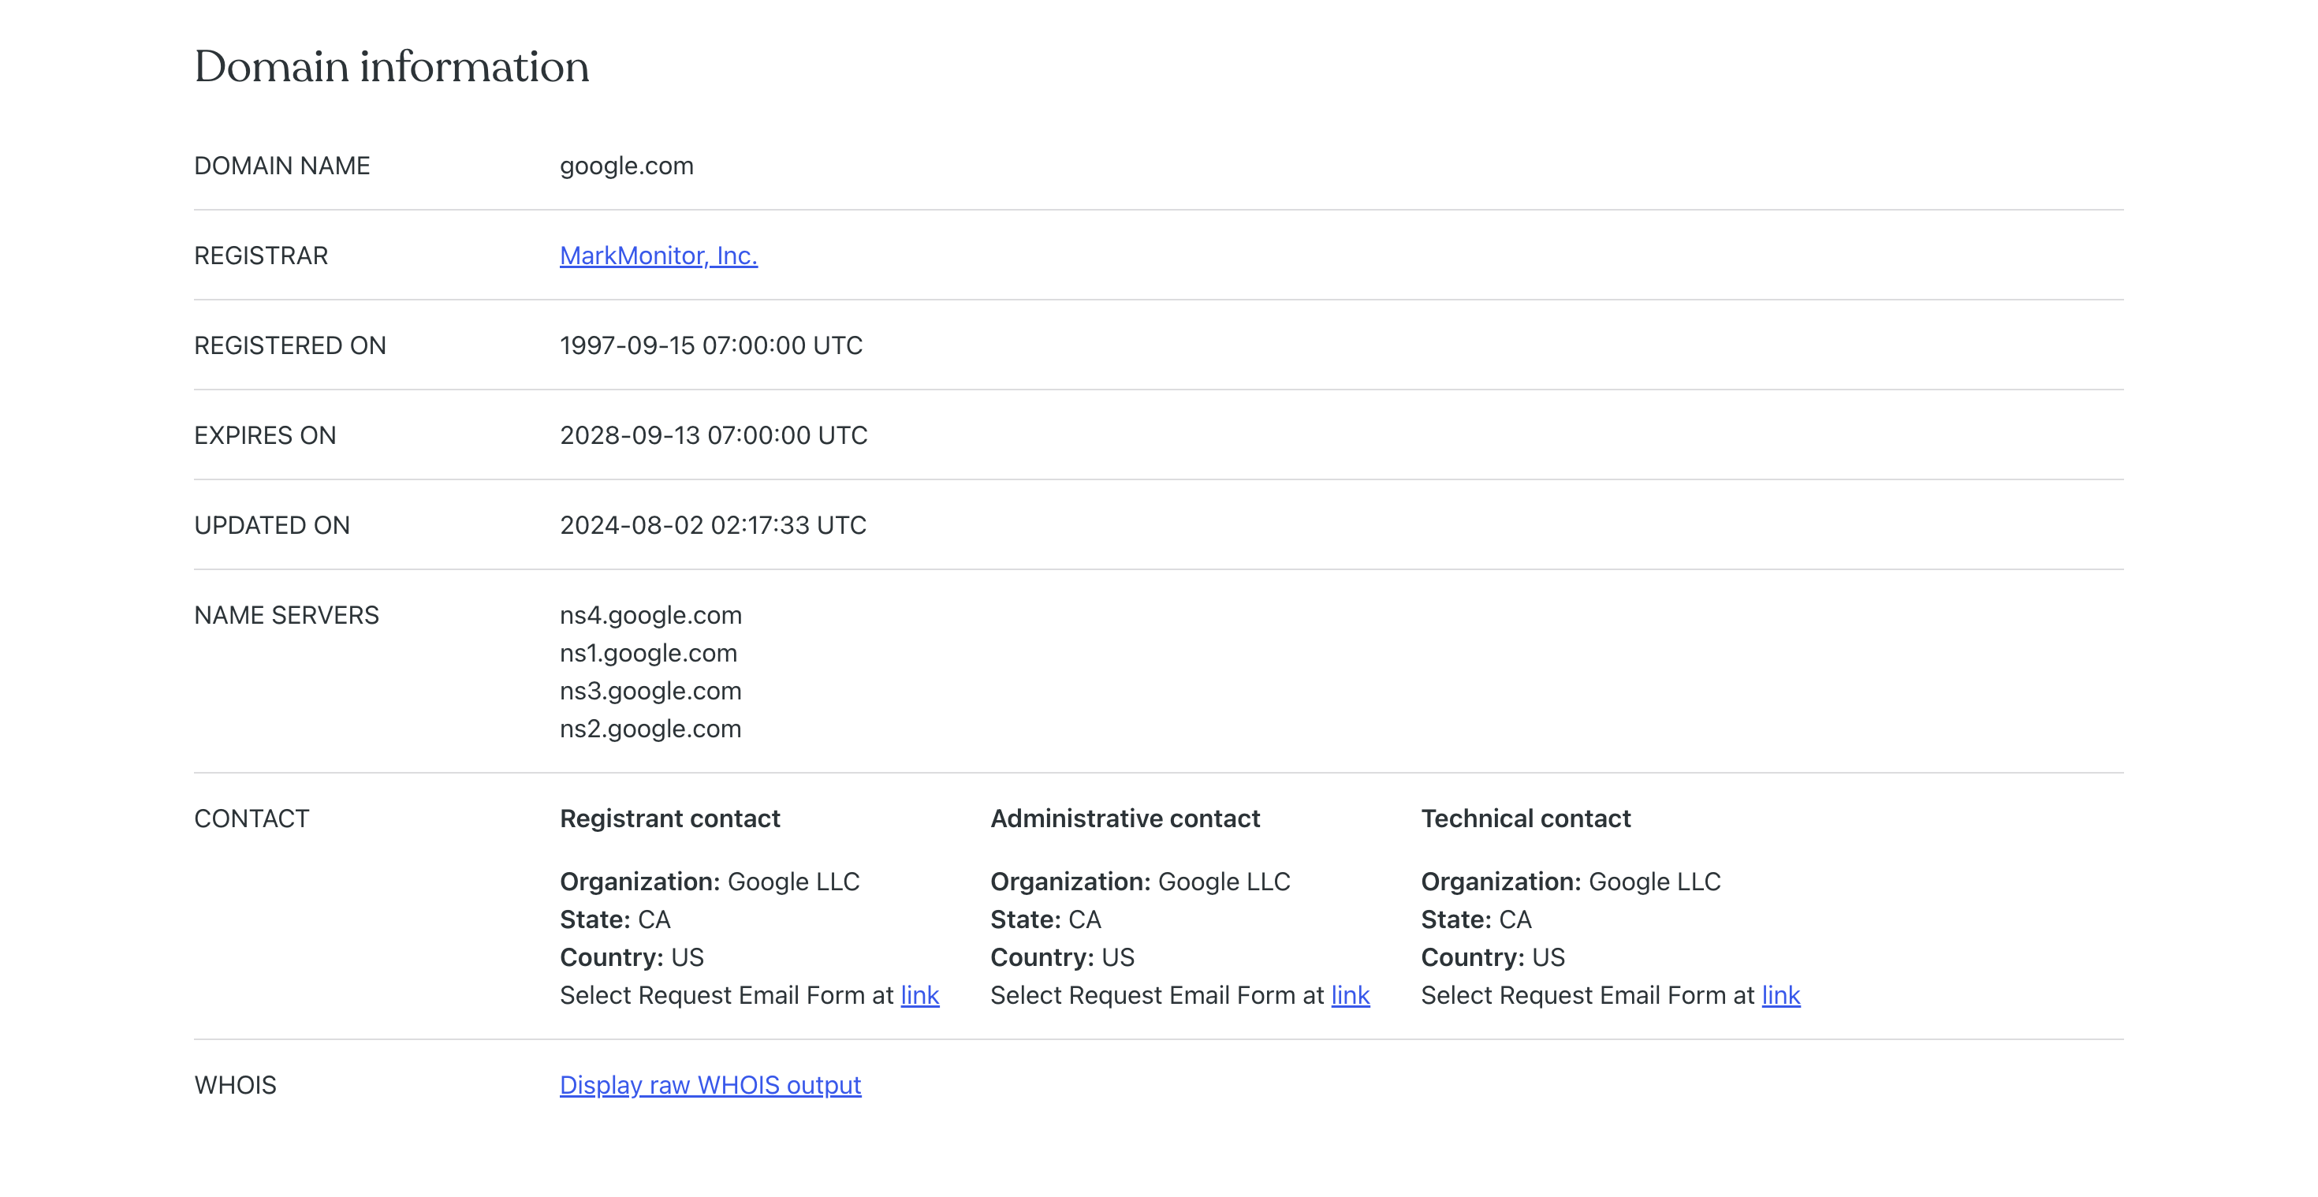This screenshot has height=1197, width=2318.
Task: Click the technical contact email form link
Action: pos(1780,995)
